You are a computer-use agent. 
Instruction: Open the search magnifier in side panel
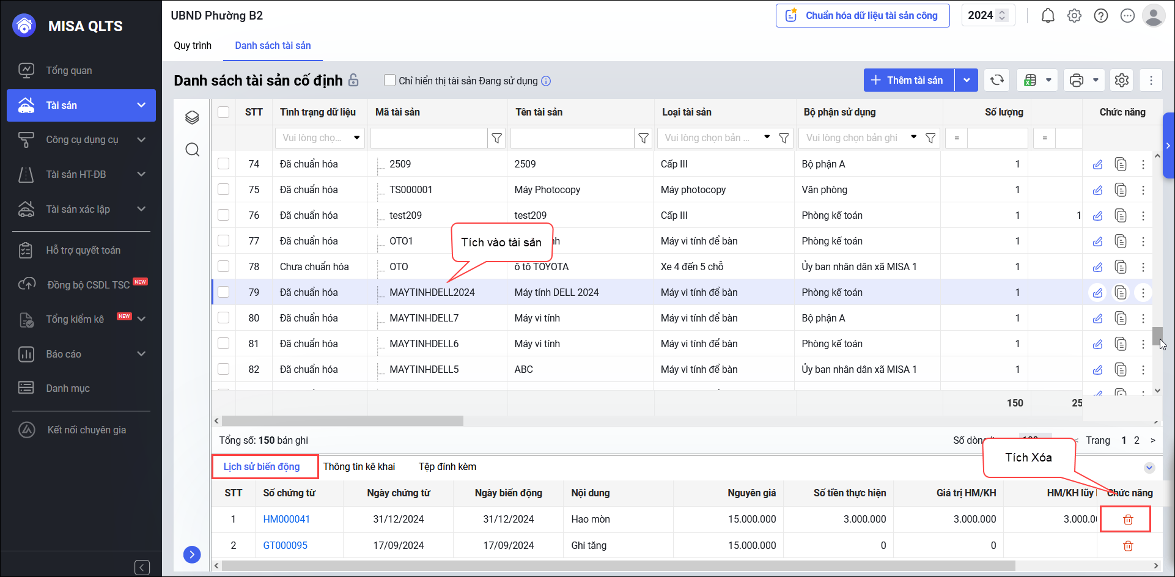193,150
